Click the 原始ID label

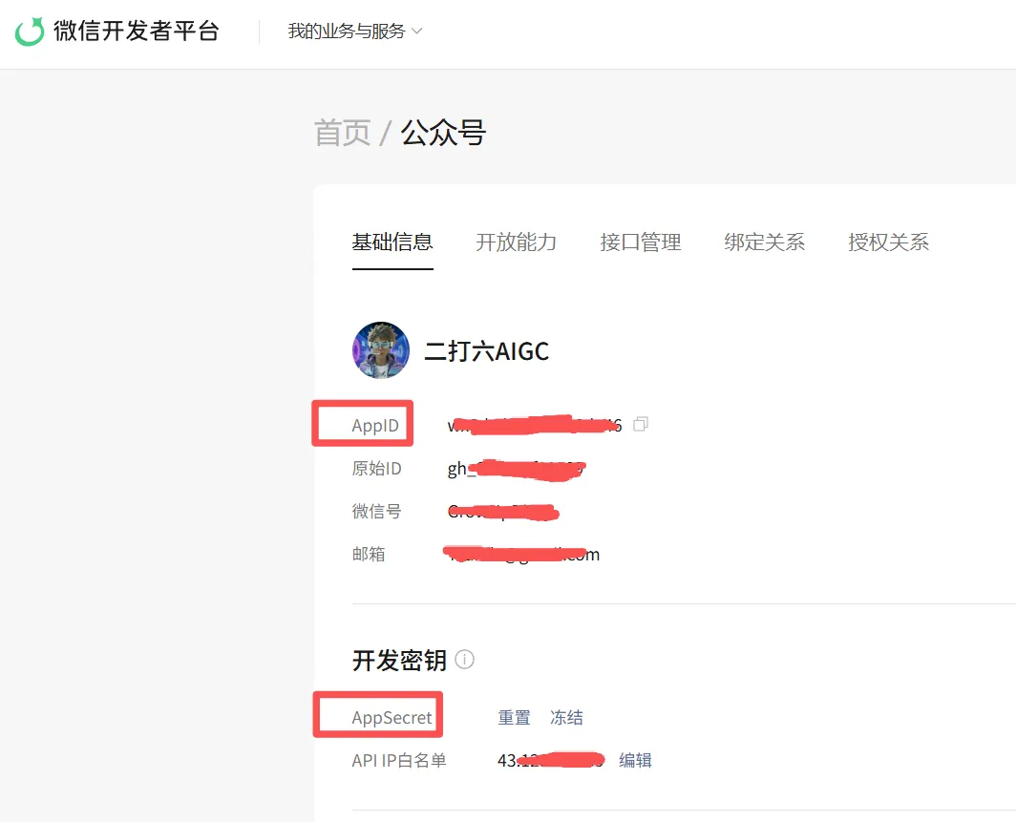[376, 469]
